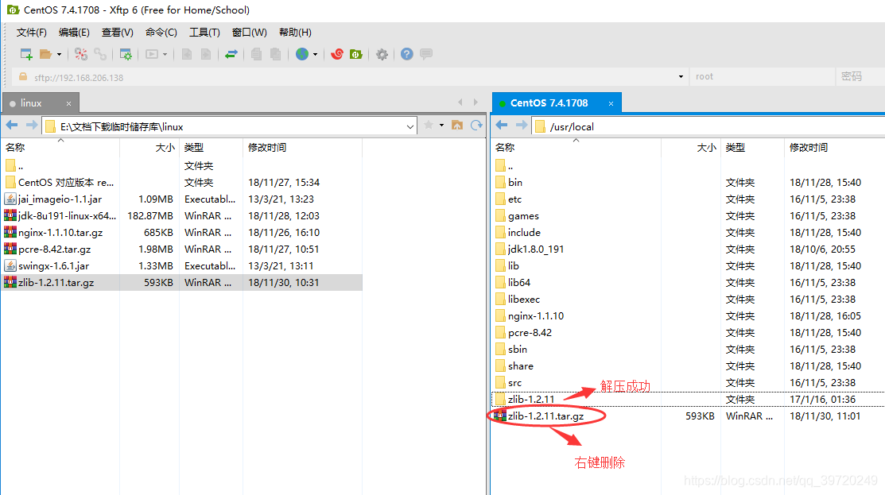Sort remote files by 类型 column
This screenshot has height=495, width=885.
tap(752, 148)
